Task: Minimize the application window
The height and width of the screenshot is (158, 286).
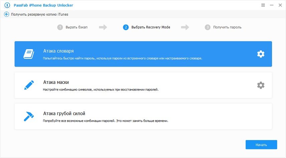Action: click(271, 5)
